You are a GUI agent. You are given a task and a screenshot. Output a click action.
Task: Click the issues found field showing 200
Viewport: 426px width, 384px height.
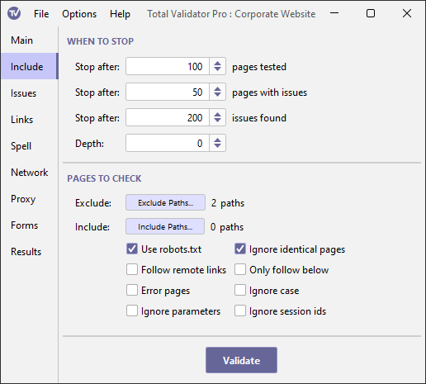click(168, 117)
